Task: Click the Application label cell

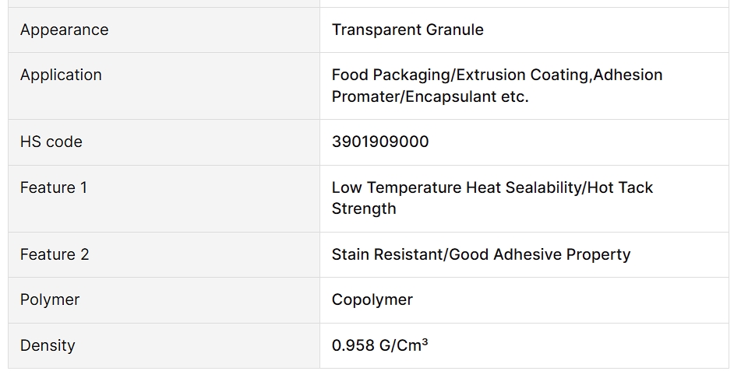Action: (x=61, y=75)
